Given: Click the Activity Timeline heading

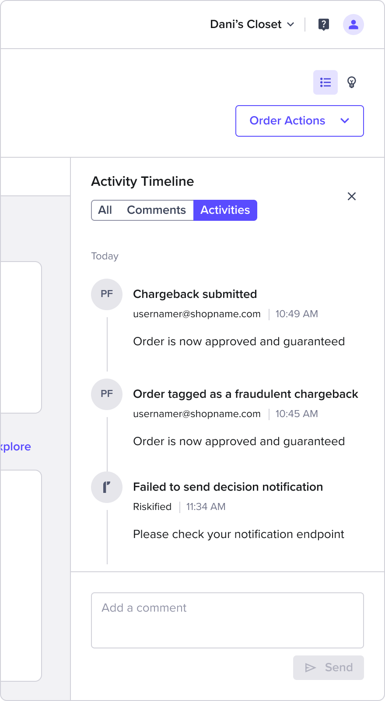Looking at the screenshot, I should (143, 181).
